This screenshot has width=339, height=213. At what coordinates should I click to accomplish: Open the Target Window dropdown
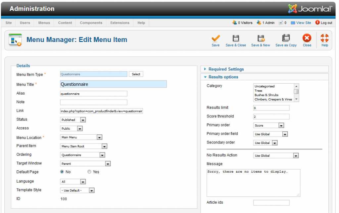click(x=85, y=164)
